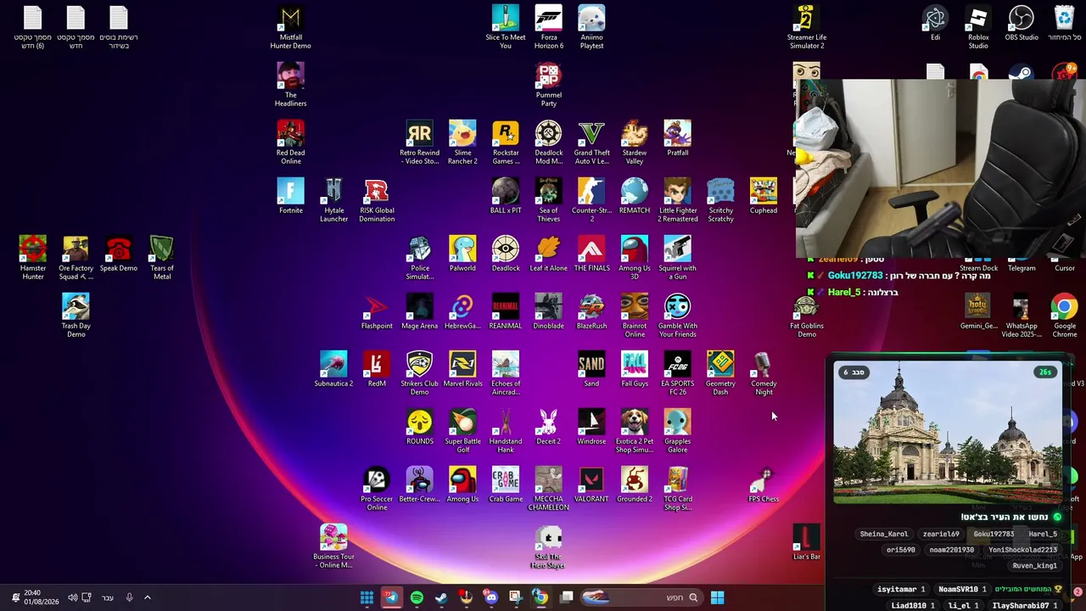Select the Ore Factory desktop icon
Image resolution: width=1086 pixels, height=611 pixels.
(x=76, y=259)
